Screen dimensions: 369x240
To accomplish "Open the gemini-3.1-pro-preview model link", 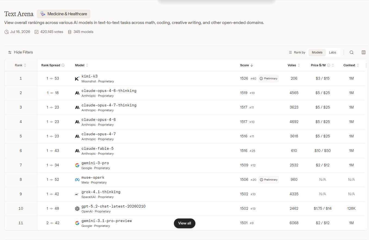I will [x=107, y=221].
